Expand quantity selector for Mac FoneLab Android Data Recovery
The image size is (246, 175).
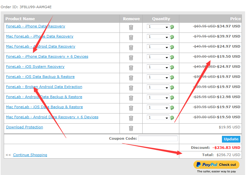pyautogui.click(x=158, y=47)
